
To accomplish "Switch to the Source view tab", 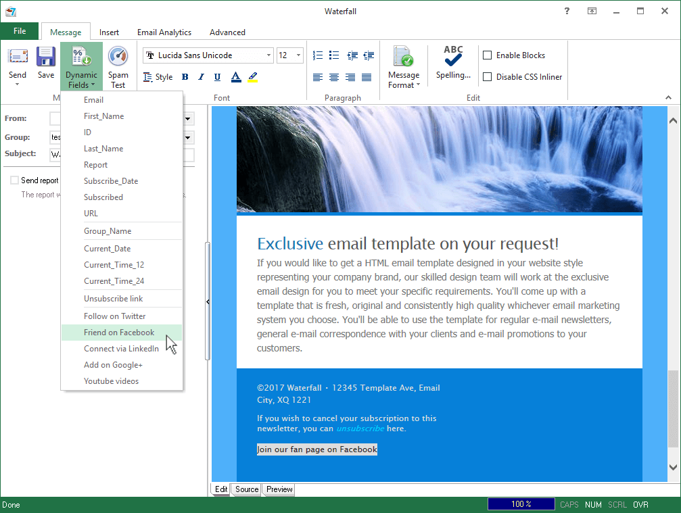I will 247,489.
